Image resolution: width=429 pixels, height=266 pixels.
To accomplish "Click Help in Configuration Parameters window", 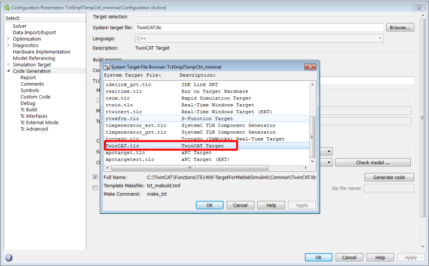I will point(380,257).
